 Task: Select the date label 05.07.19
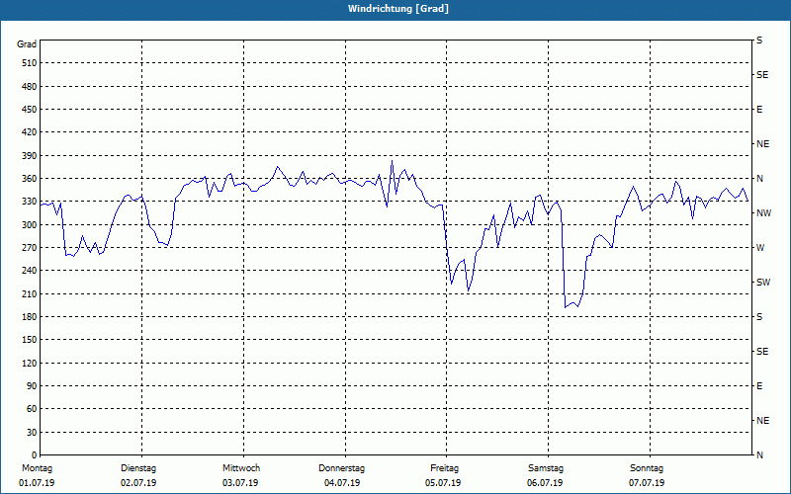point(443,483)
